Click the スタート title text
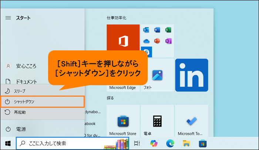Image resolution: width=259 pixels, height=150 pixels. pyautogui.click(x=23, y=18)
